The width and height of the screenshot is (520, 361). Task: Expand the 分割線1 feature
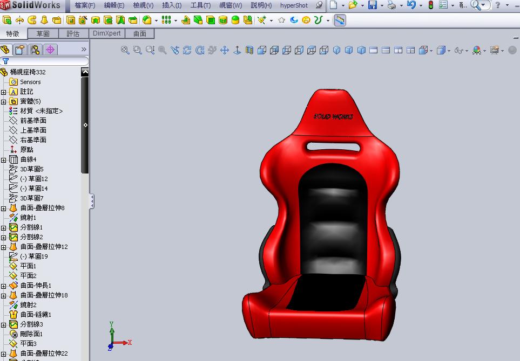pos(3,228)
